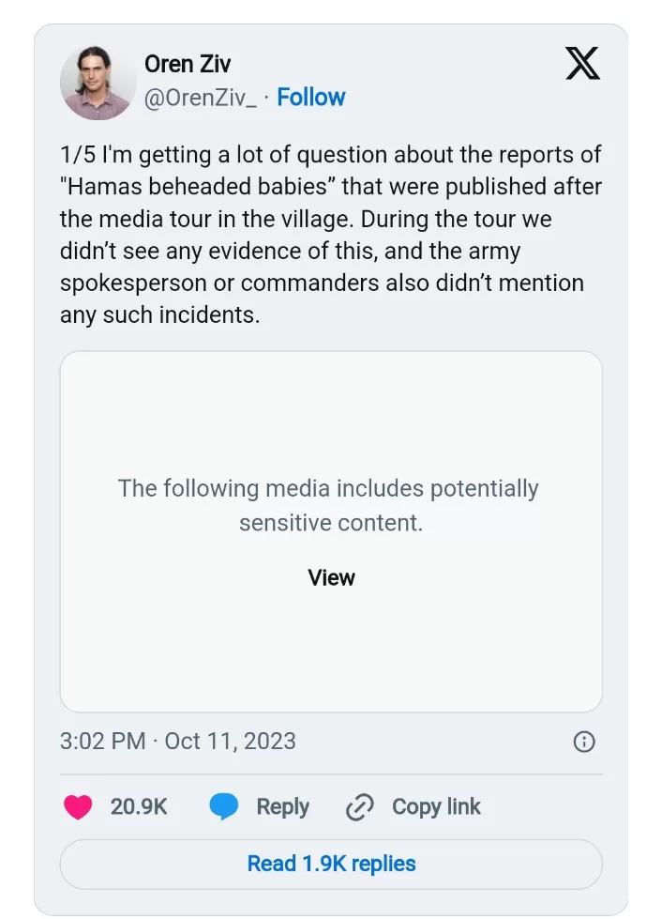Click the tweet text starting with 1/5
Image resolution: width=662 pixels, height=919 pixels.
[331, 235]
